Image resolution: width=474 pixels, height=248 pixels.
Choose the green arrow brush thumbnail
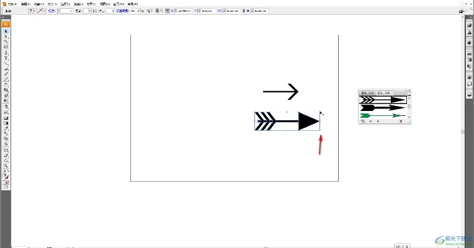(x=383, y=115)
